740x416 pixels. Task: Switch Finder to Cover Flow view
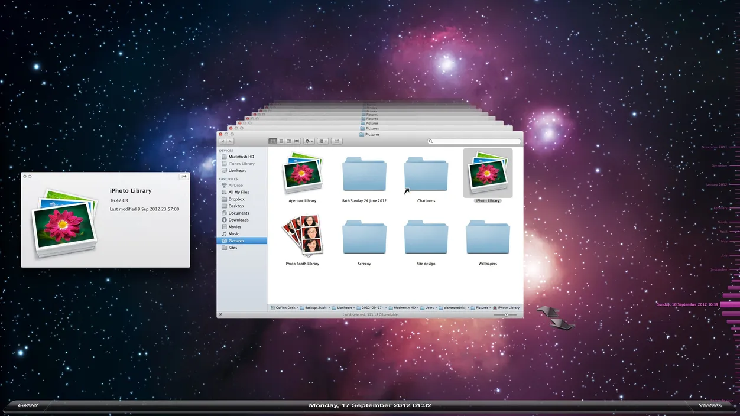(x=297, y=141)
